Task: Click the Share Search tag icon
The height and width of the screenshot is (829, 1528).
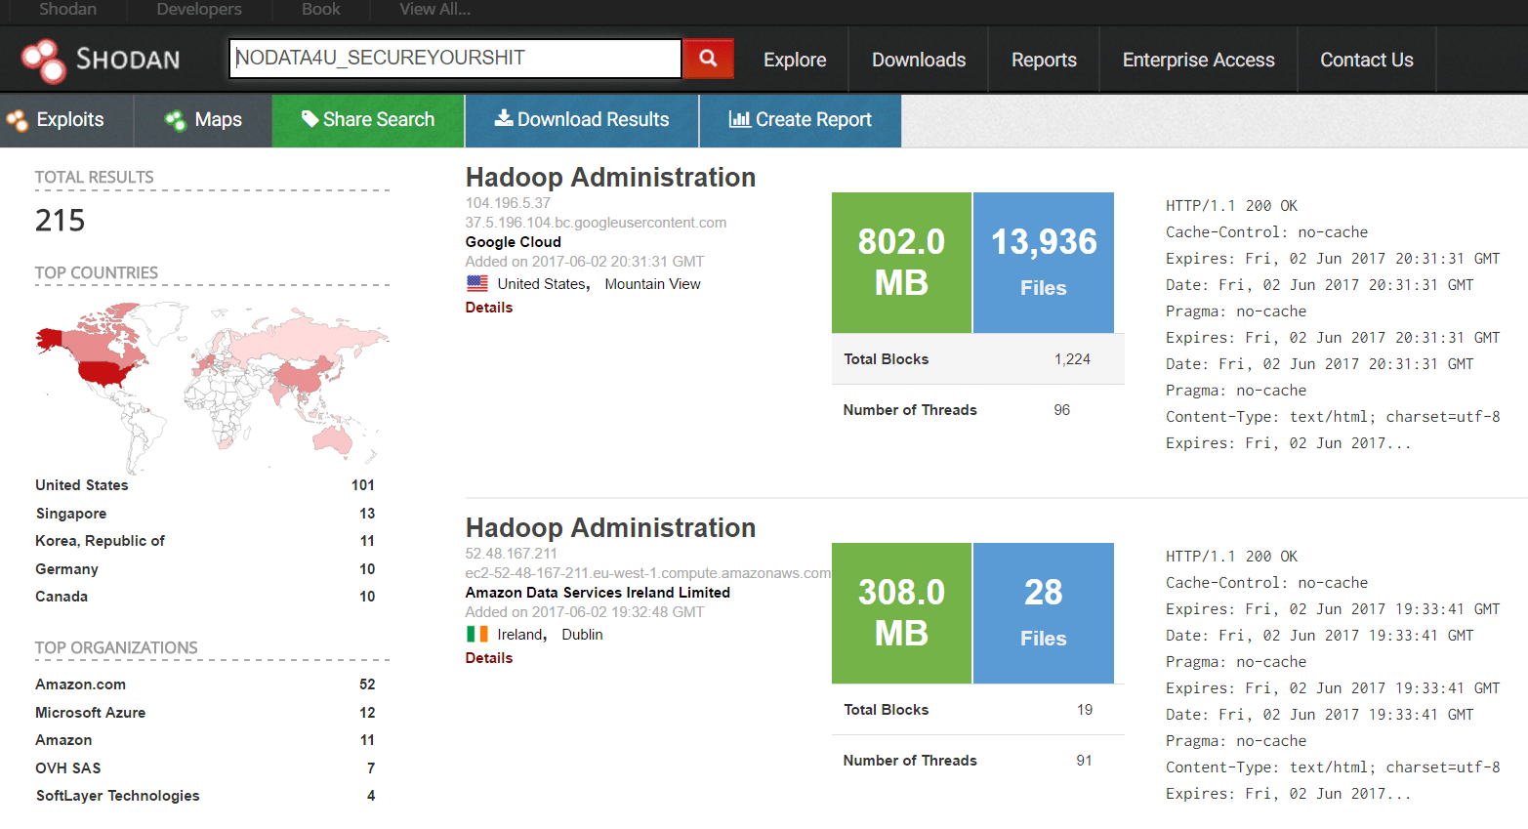Action: click(310, 119)
